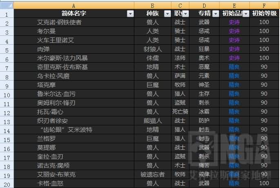
Task: Click cell 艾丽安·布莱克
Action: [x=74, y=175]
